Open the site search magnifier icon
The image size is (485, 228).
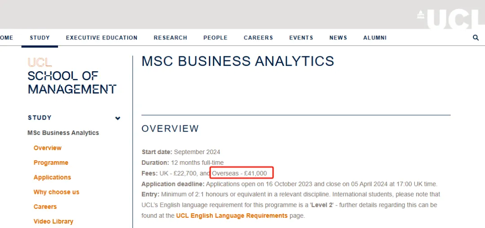click(476, 38)
